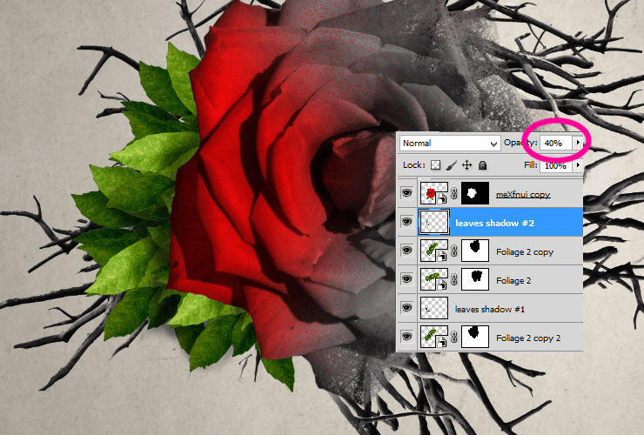Image resolution: width=644 pixels, height=435 pixels.
Task: Hide the Foliage 2 copy layer
Action: (x=407, y=251)
